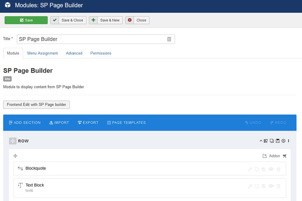Viewport: 302px width, 201px height.
Task: Click the column tools wrench icon
Action: coord(285,156)
